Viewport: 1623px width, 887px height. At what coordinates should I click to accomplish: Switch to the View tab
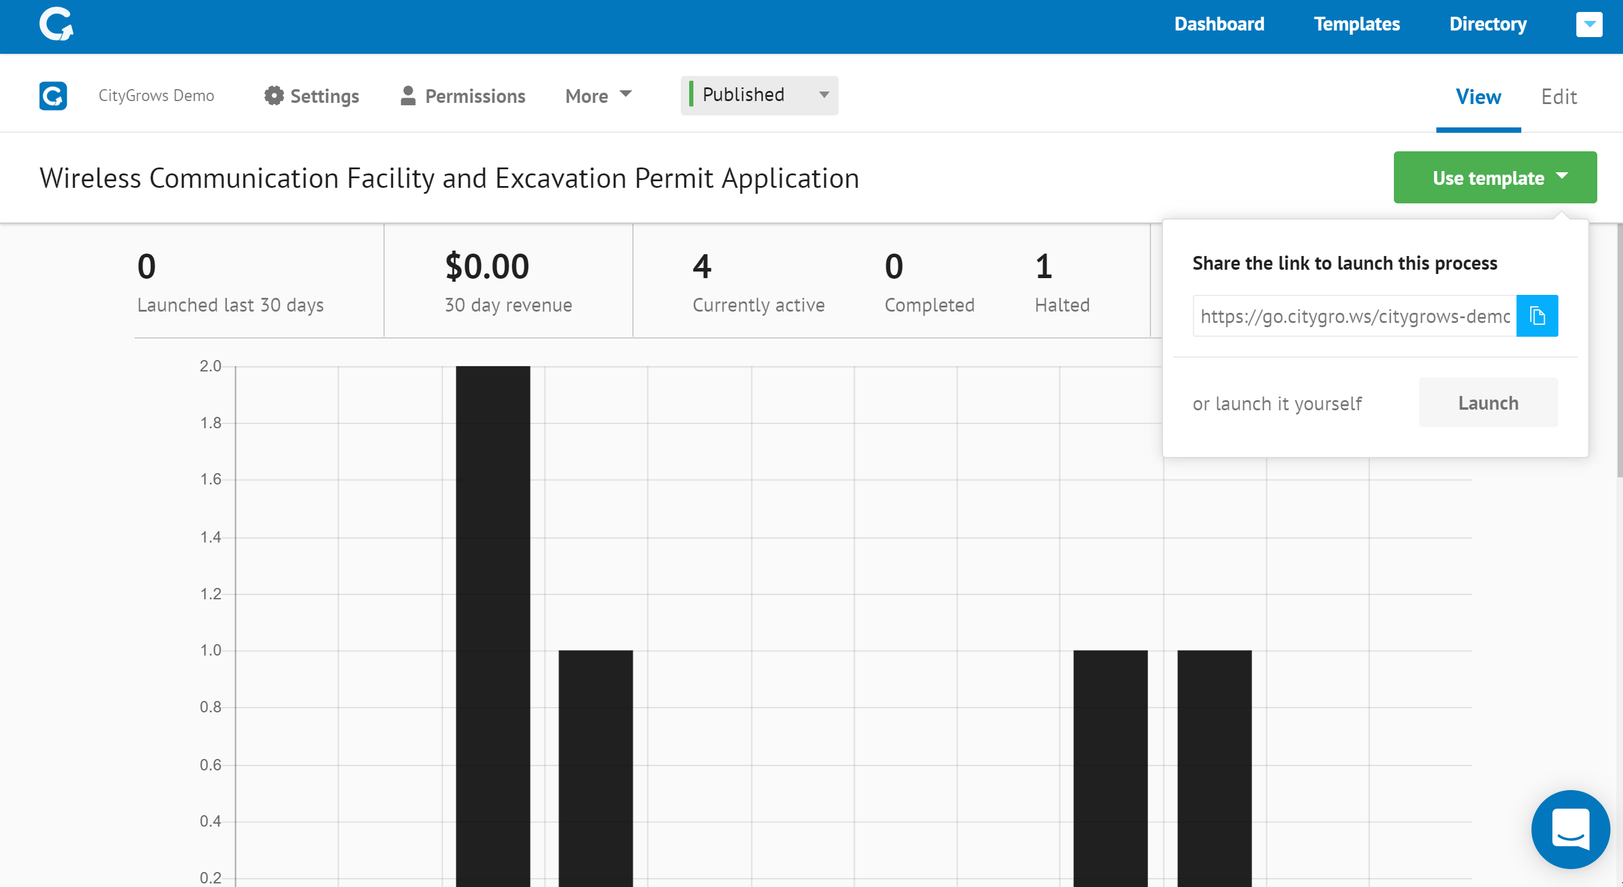[1478, 97]
